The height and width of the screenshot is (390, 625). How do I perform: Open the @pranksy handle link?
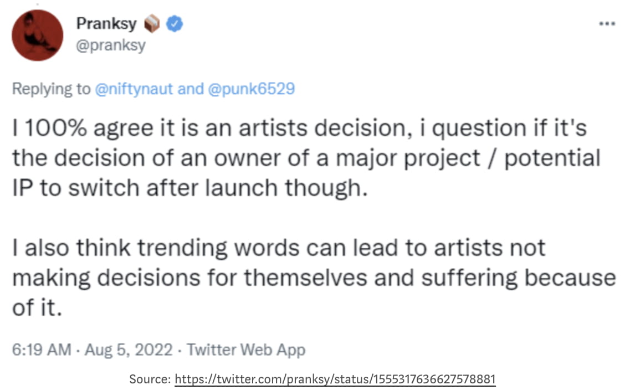(111, 45)
